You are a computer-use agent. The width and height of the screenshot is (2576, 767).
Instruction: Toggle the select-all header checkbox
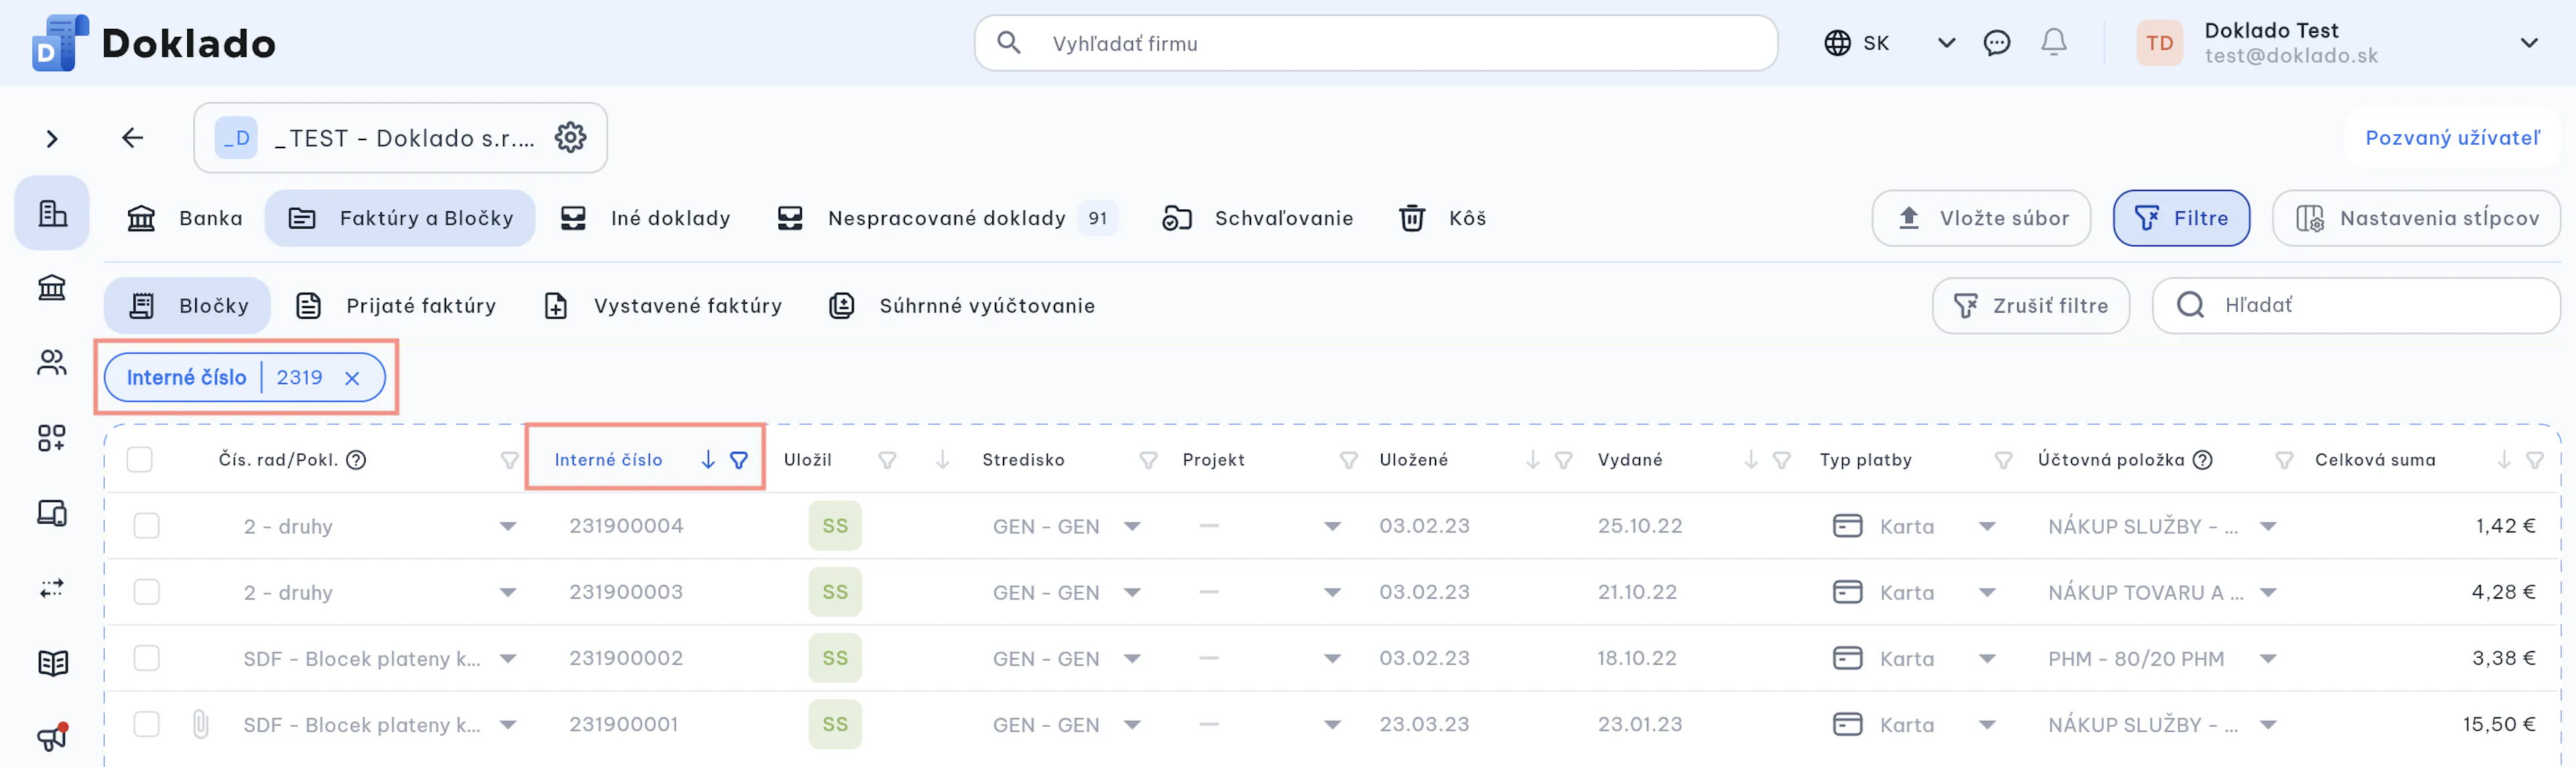(140, 460)
